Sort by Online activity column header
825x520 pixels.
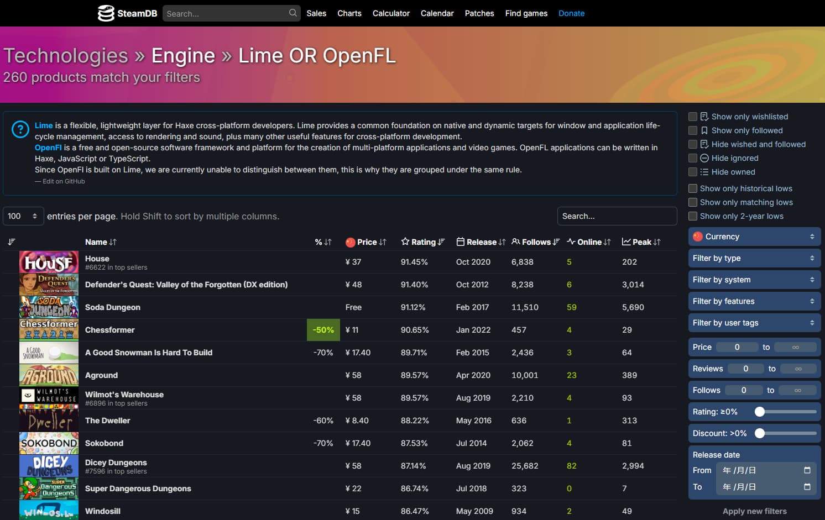tap(588, 242)
